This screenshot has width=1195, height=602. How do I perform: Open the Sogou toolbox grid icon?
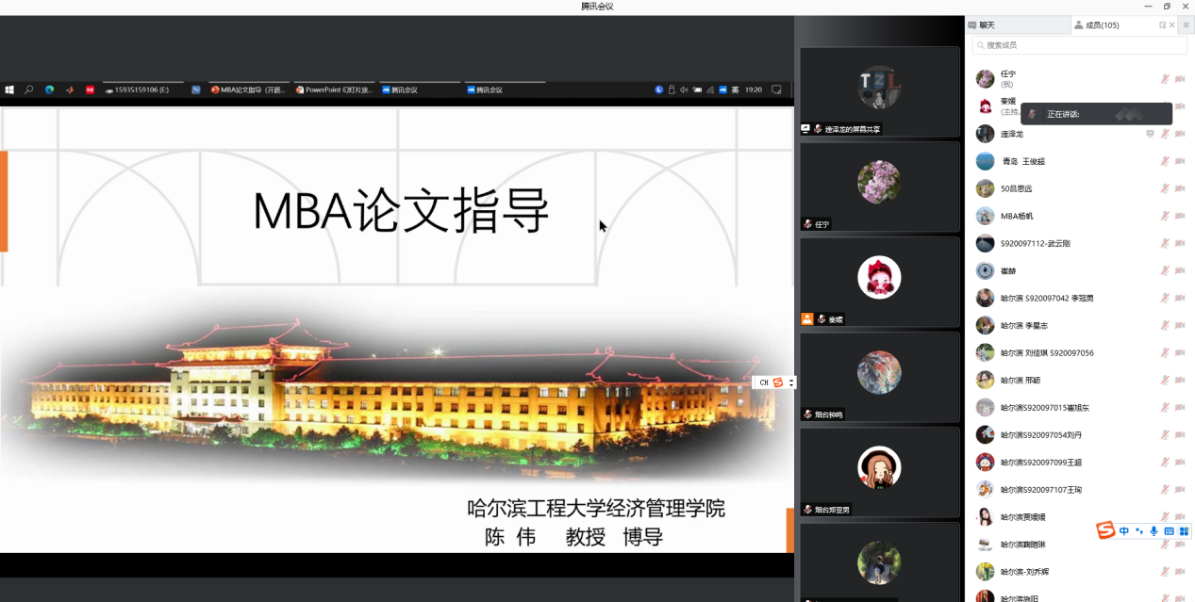tap(1184, 531)
